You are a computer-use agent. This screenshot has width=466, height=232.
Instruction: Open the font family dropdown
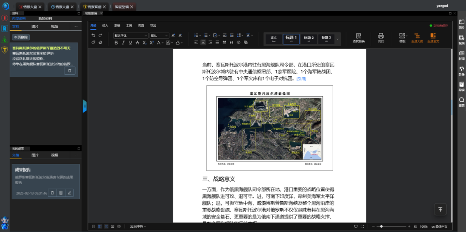[131, 35]
